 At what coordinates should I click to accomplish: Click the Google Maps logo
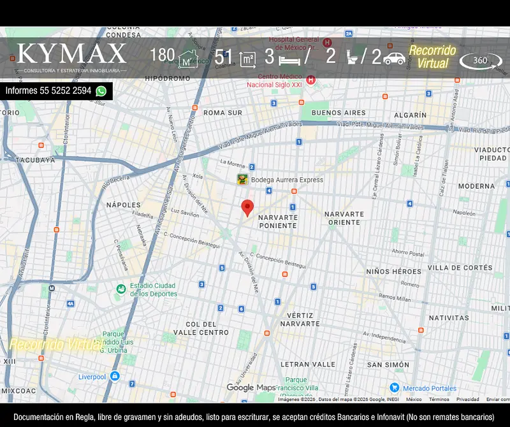[251, 387]
